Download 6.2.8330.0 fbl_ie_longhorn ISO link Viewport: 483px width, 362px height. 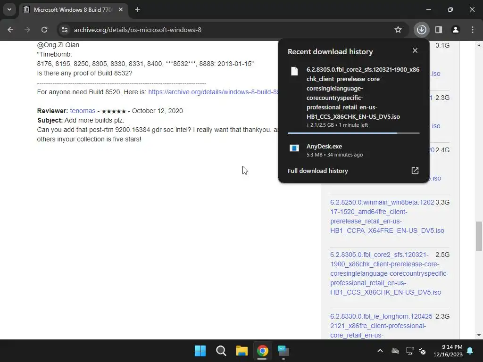point(382,326)
